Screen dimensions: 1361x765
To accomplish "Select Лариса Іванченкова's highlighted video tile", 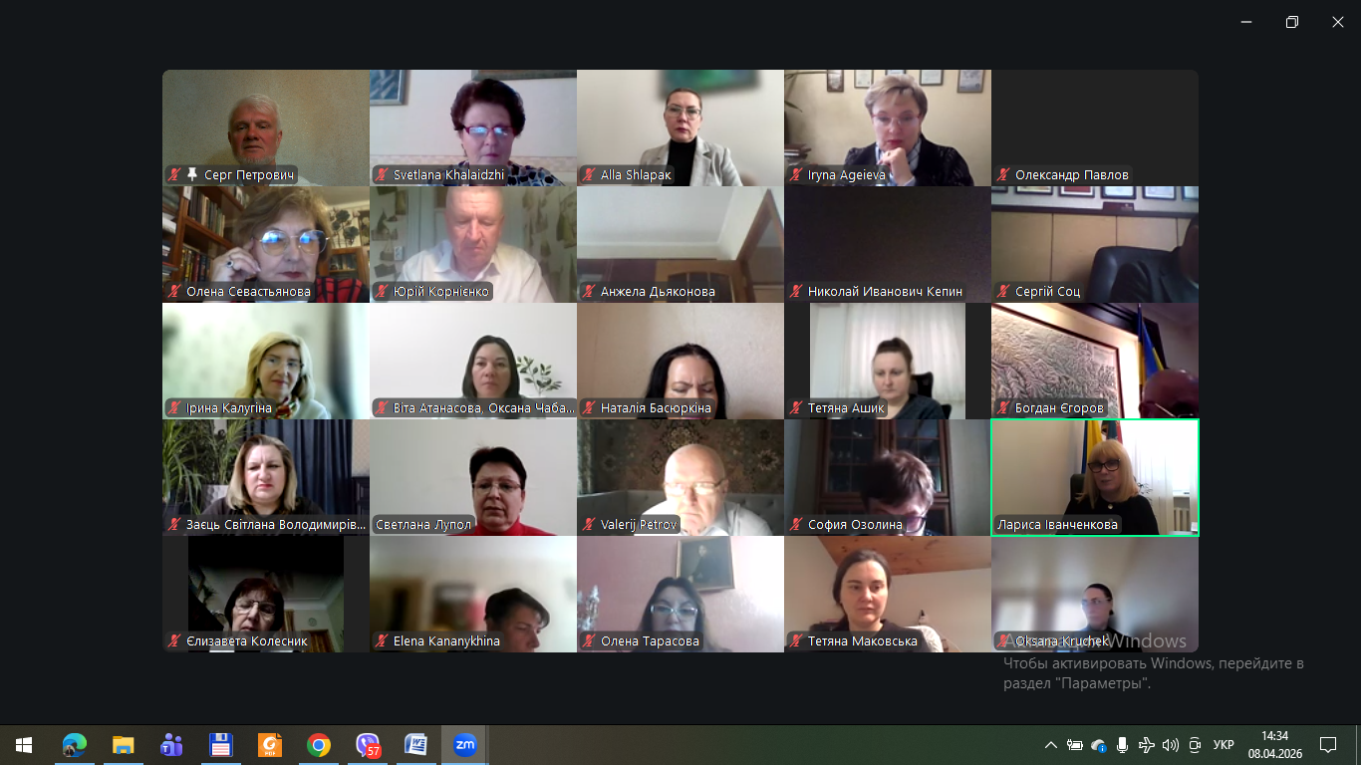I will point(1094,476).
